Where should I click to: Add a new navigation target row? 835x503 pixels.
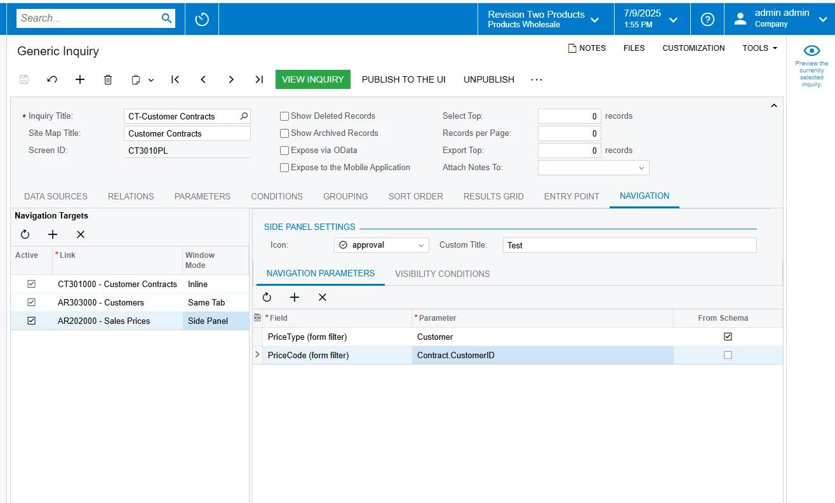click(53, 234)
